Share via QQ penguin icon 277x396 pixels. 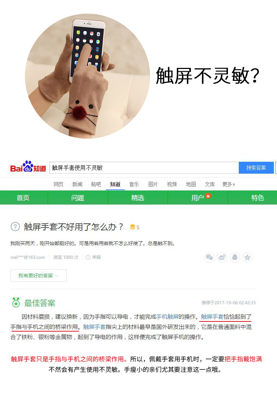coord(235,257)
